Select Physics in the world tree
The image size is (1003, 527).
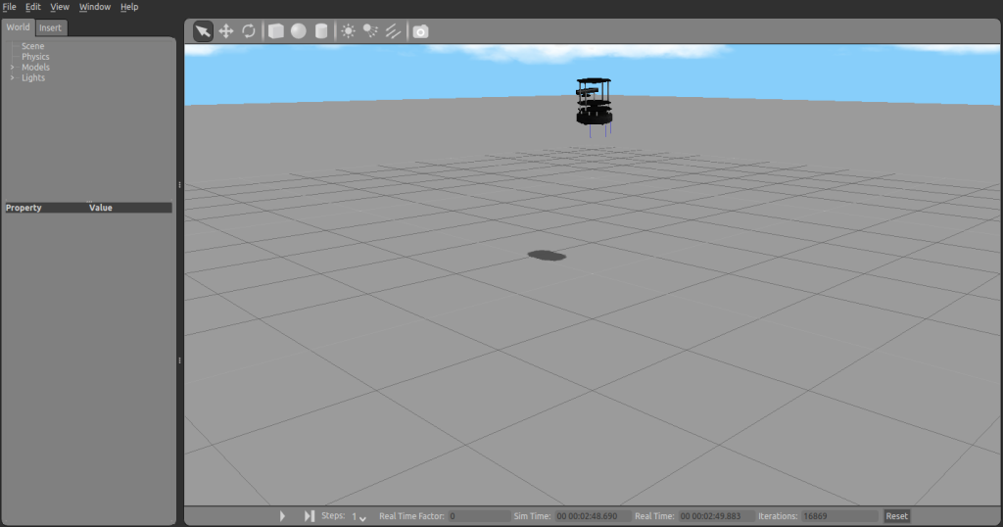point(35,57)
